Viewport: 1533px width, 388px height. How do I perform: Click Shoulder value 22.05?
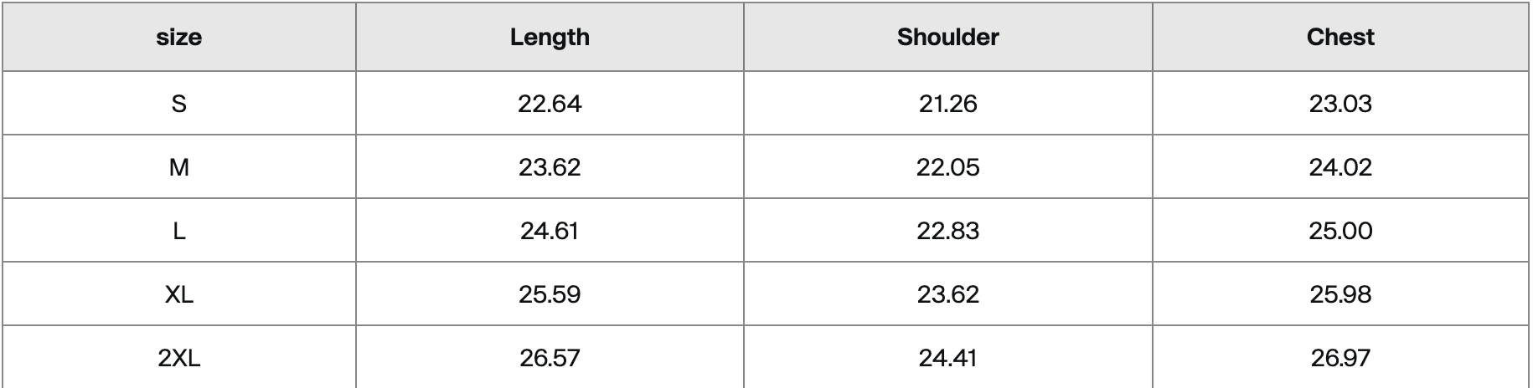(x=947, y=167)
